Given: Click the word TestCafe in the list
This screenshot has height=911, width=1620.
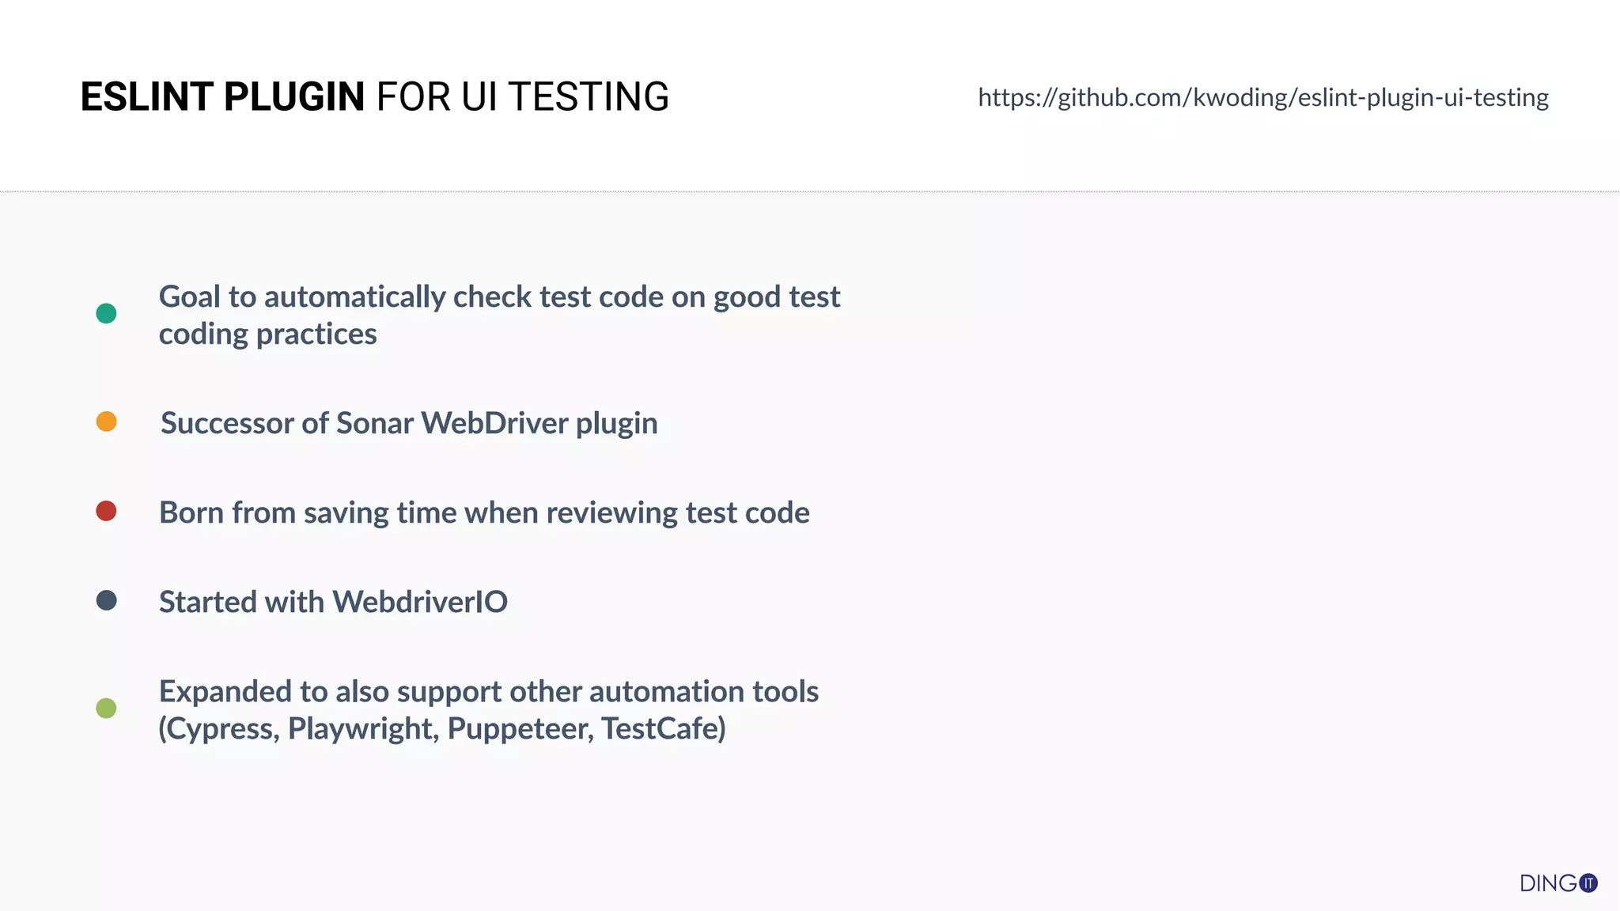Looking at the screenshot, I should coord(660,728).
